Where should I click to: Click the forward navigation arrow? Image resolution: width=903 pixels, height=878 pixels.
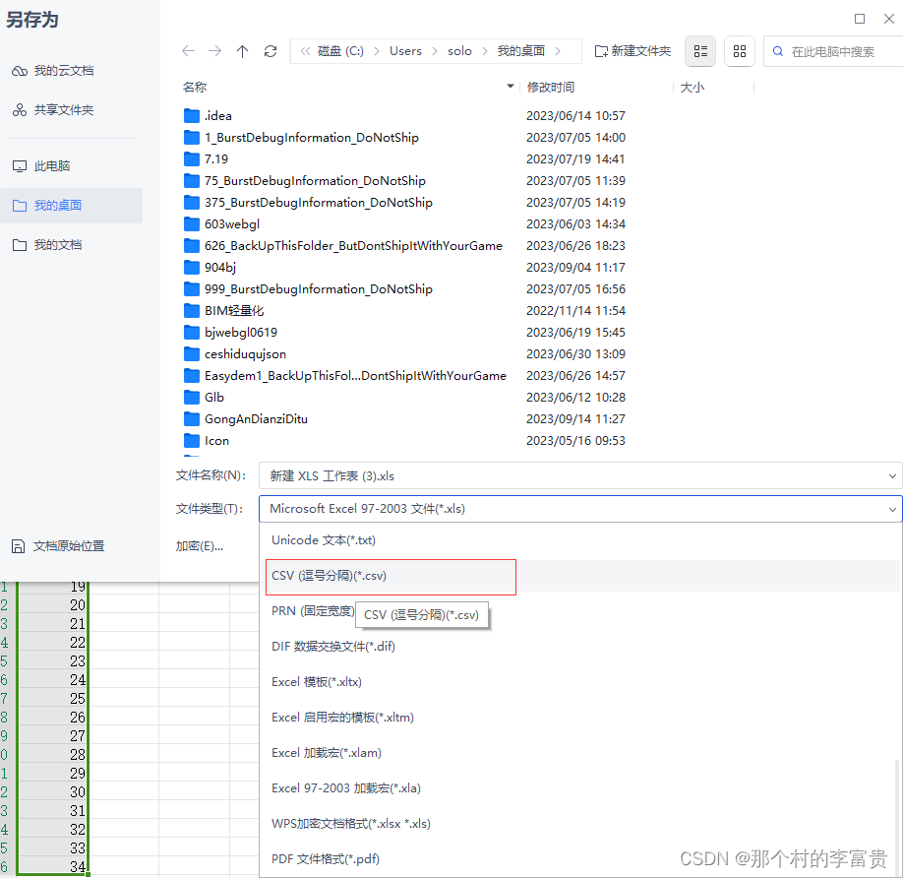[215, 50]
